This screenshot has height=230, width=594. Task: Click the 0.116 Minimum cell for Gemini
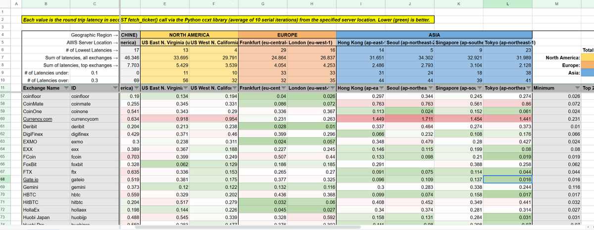556,187
